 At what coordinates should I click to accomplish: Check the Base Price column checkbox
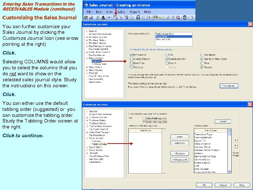pos(131,63)
